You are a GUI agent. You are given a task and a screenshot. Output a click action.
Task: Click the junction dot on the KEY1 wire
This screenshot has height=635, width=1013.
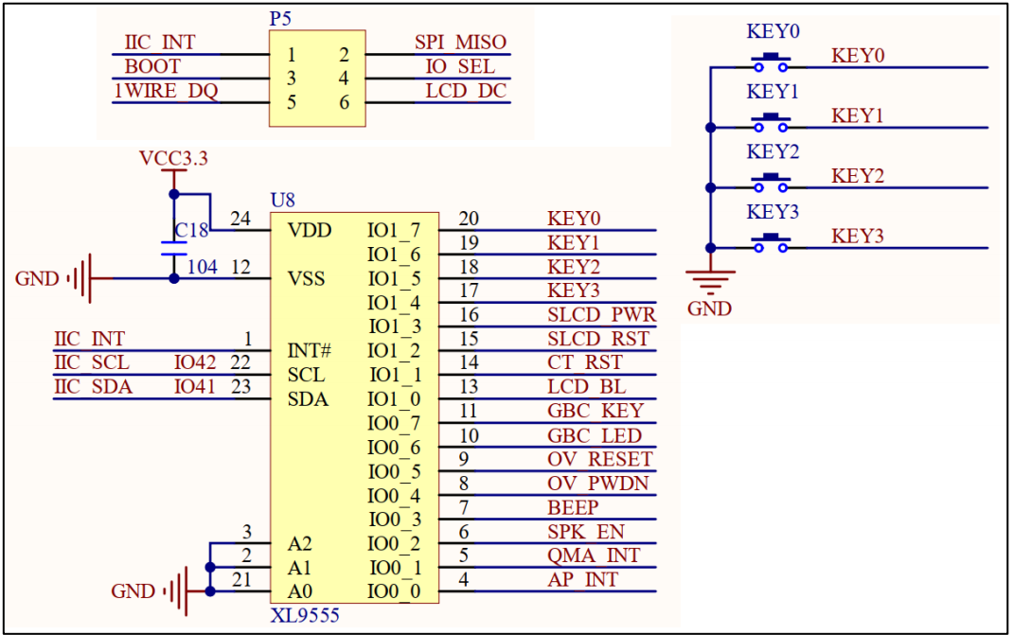[x=711, y=128]
